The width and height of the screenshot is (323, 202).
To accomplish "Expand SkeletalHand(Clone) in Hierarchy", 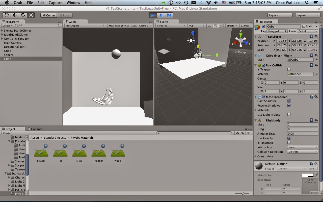I will 2,31.
